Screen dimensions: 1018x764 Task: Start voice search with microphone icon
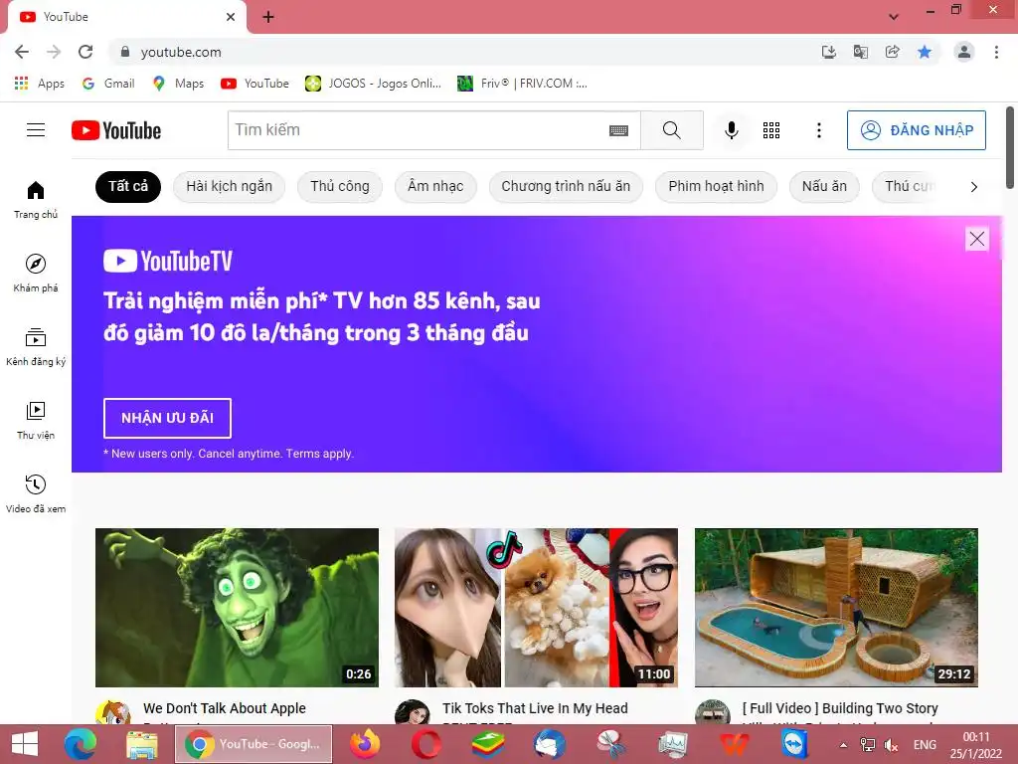coord(731,130)
